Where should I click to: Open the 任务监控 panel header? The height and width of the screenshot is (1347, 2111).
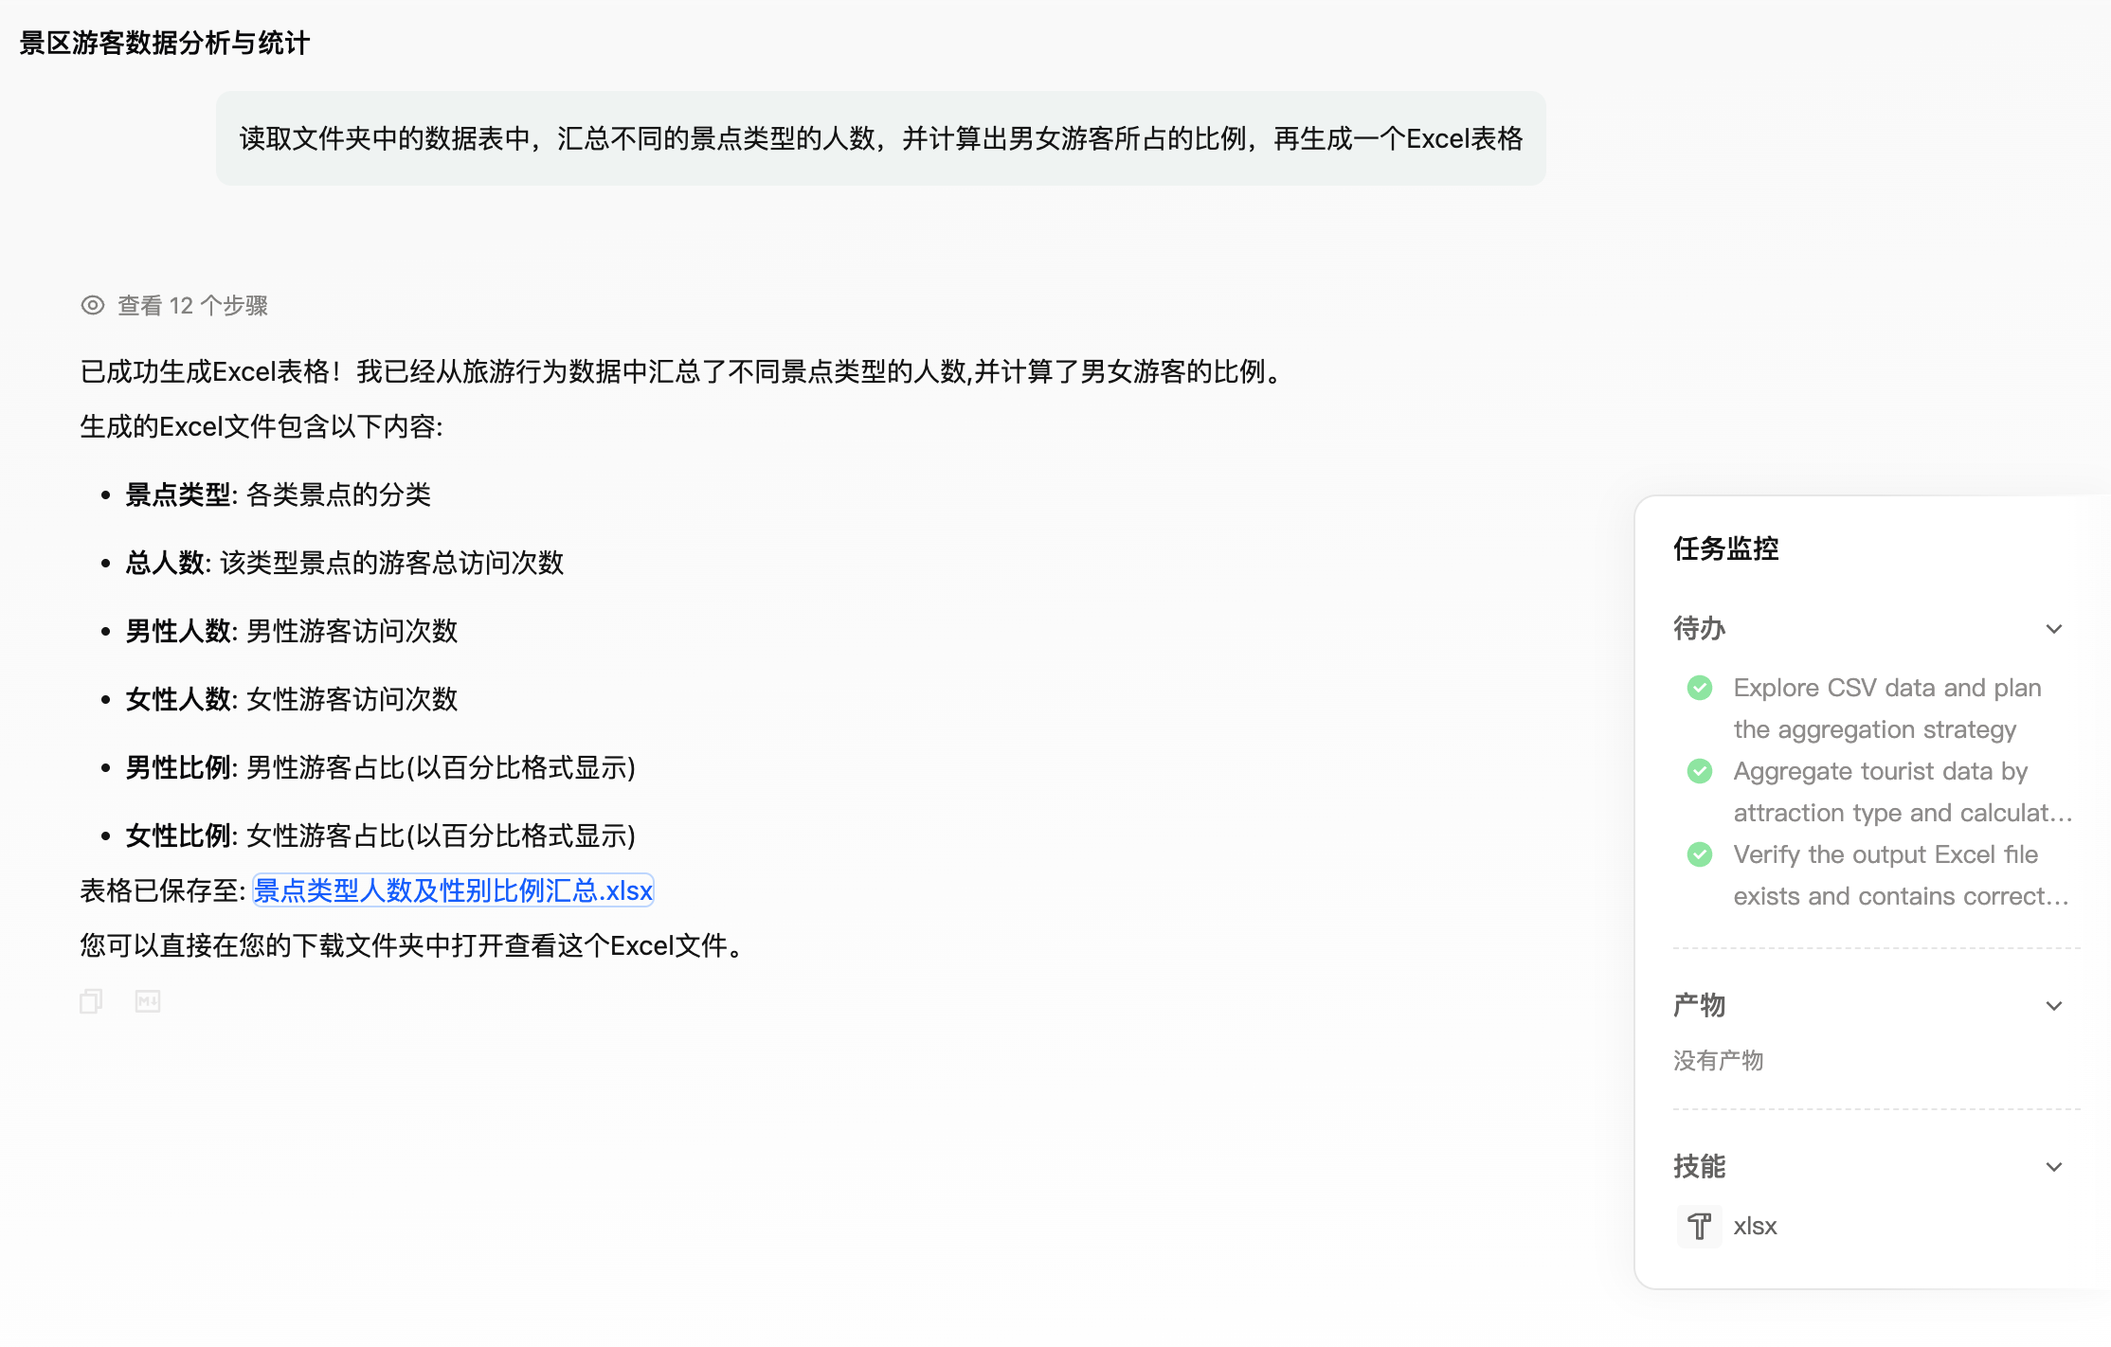pos(1726,548)
